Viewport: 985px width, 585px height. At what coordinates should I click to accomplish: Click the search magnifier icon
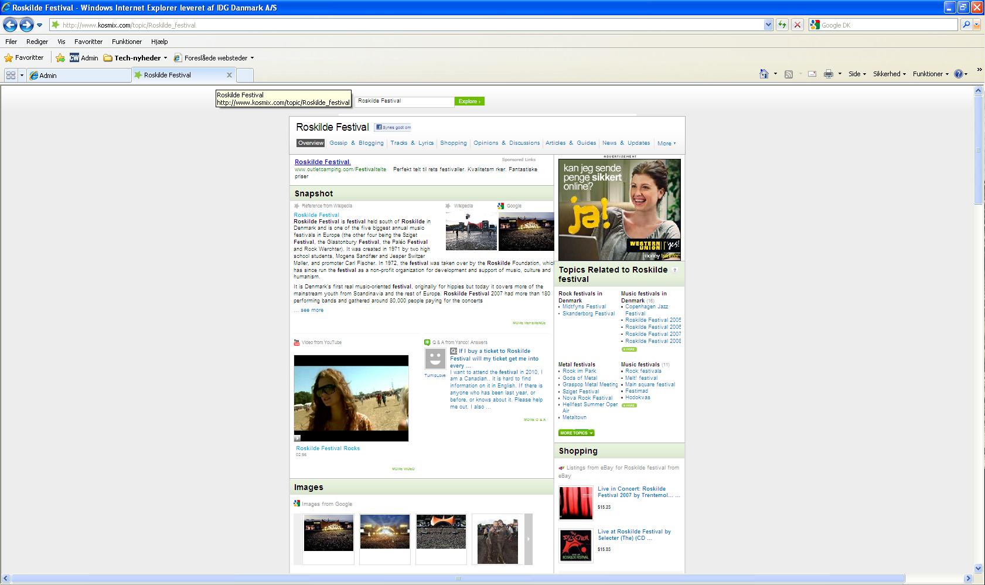pos(966,25)
